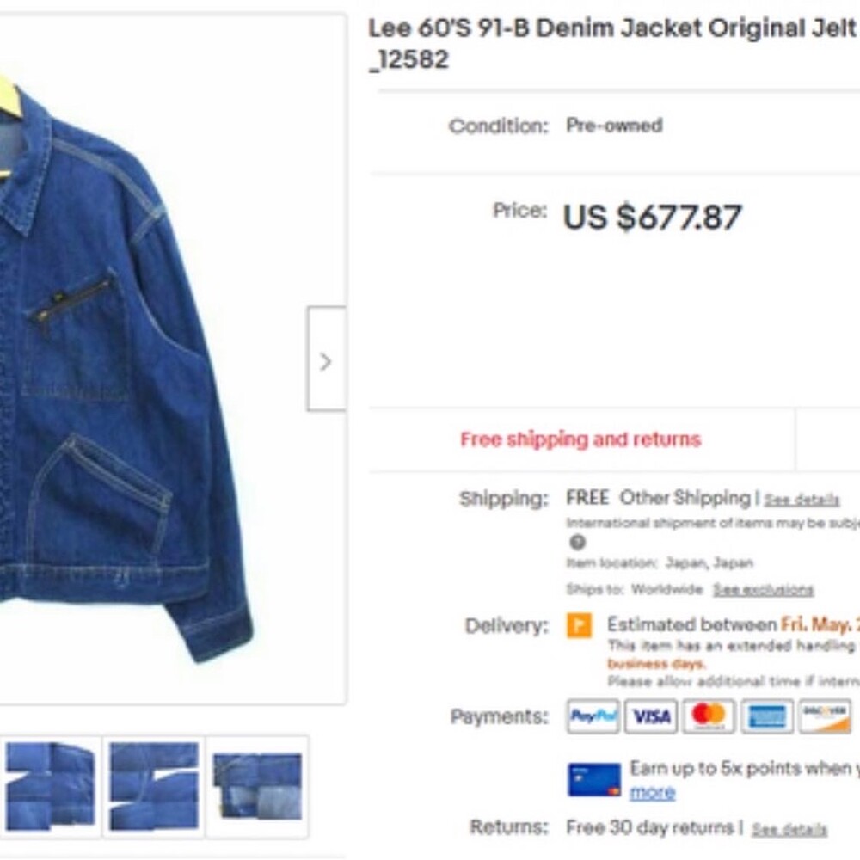The image size is (860, 860).
Task: Open Shipping 'See details' link
Action: pyautogui.click(x=802, y=500)
